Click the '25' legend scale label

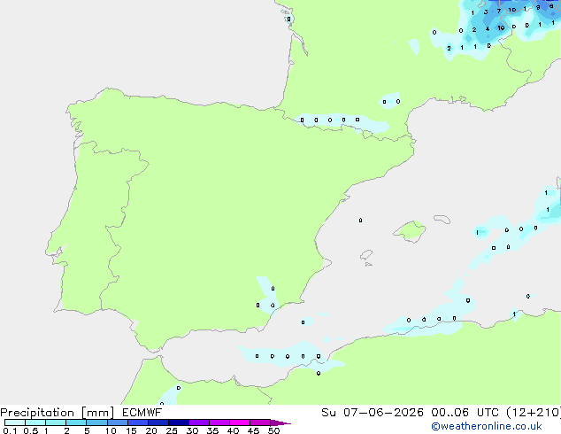coord(172,430)
